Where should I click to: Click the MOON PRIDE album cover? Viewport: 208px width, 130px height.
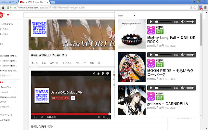132,67
